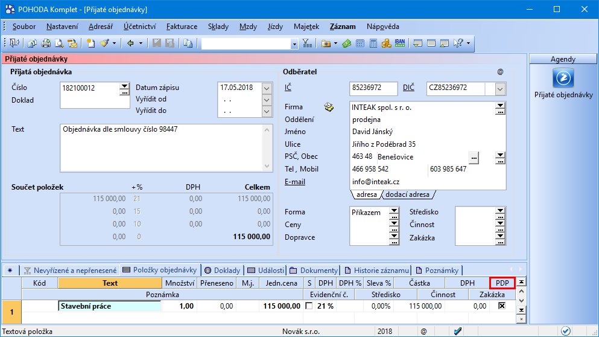This screenshot has width=599, height=337.
Task: Click the blue checkmark status bar icon
Action: click(458, 331)
